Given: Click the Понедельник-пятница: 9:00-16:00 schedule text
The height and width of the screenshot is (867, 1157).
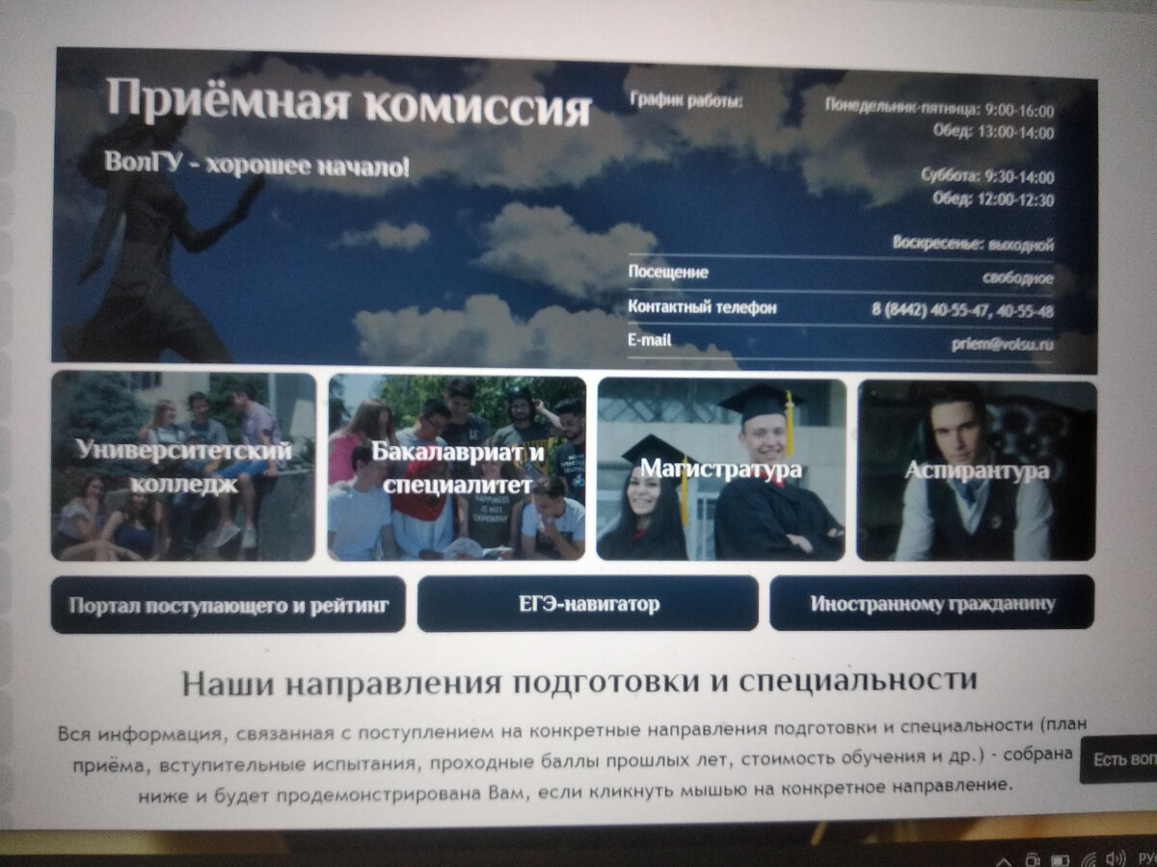Looking at the screenshot, I should pos(939,110).
